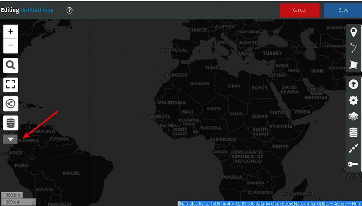The image size is (362, 206).
Task: Open the About link in attribution
Action: pos(340,203)
